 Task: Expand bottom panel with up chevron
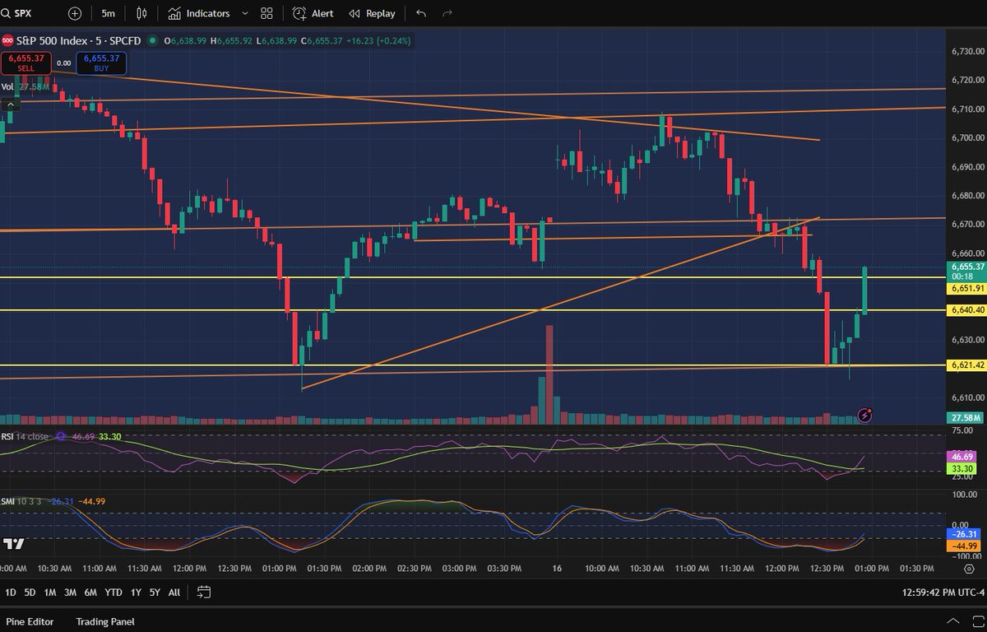(x=952, y=621)
